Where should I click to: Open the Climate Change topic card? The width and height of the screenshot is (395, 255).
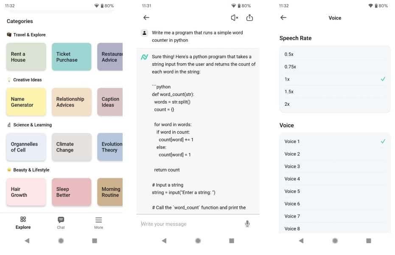point(71,147)
